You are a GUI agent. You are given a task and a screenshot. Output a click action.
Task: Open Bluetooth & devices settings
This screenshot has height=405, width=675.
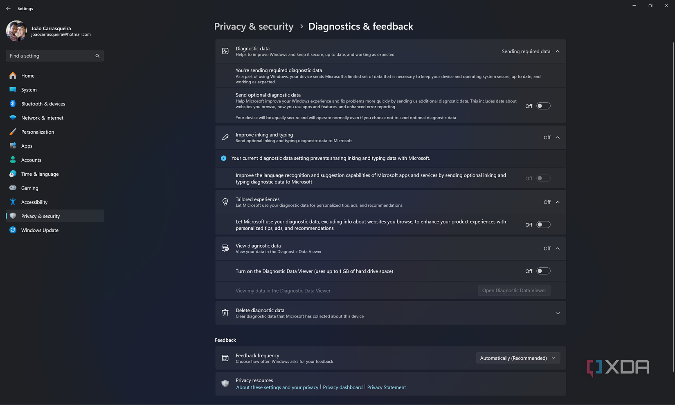55,104
